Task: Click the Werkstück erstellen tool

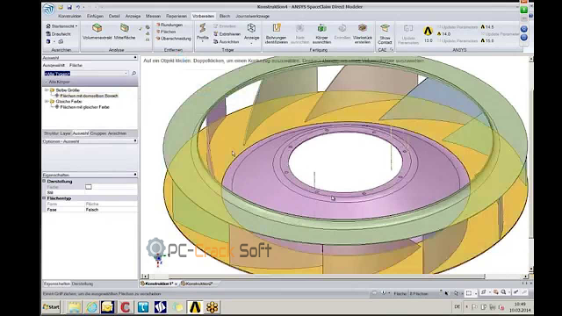Action: point(363,33)
